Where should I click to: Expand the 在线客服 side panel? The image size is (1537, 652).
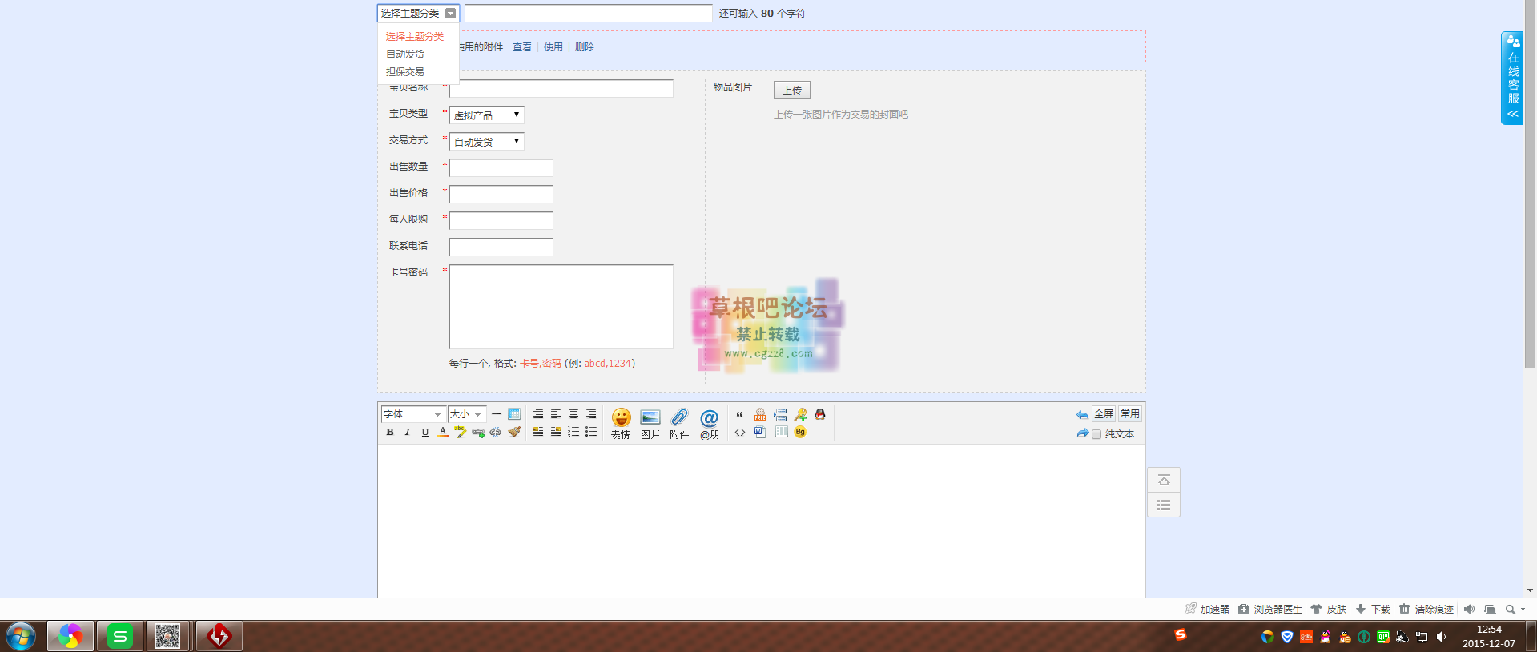(1512, 78)
